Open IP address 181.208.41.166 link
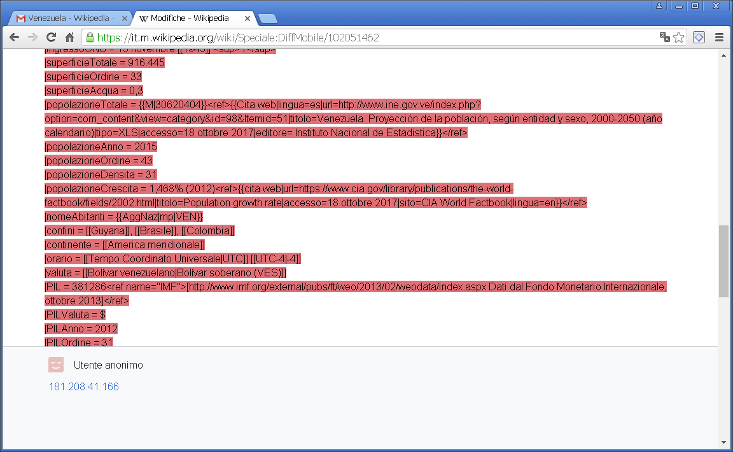 [83, 386]
